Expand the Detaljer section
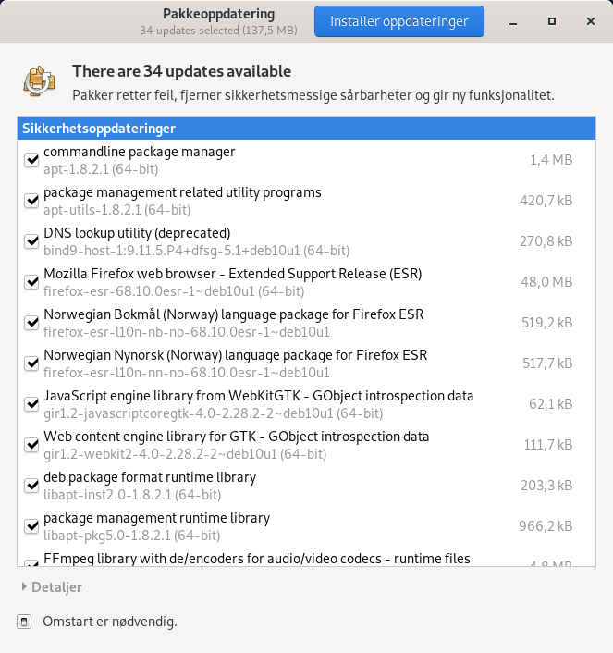The width and height of the screenshot is (613, 653). [x=51, y=587]
